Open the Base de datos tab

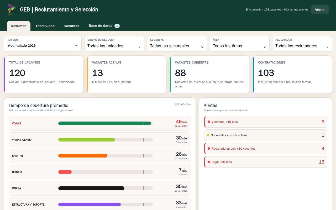[x=104, y=26]
